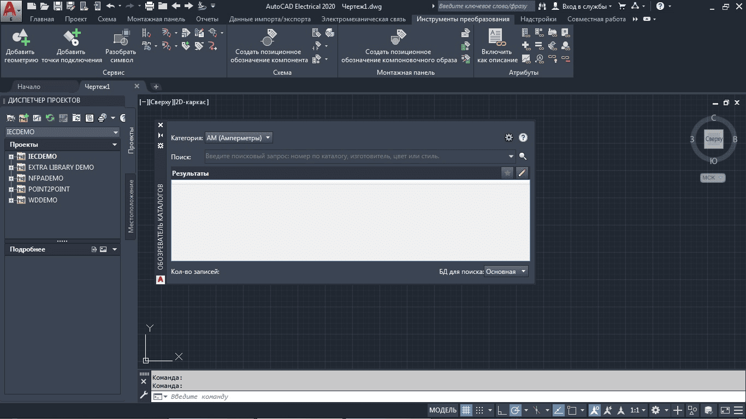Open the Местоположение vertical tab in project manager

(131, 207)
